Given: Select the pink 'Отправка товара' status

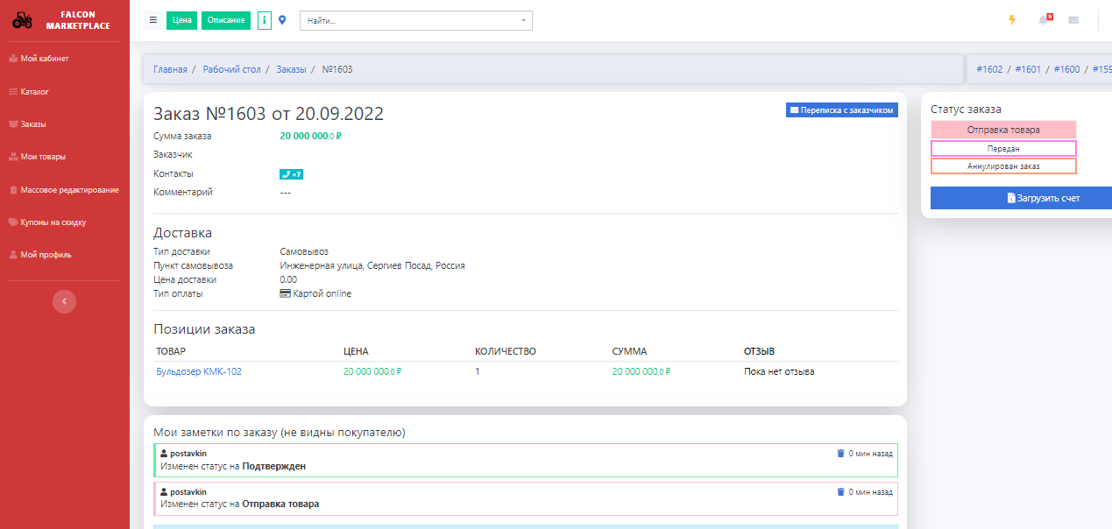Looking at the screenshot, I should tap(1003, 130).
